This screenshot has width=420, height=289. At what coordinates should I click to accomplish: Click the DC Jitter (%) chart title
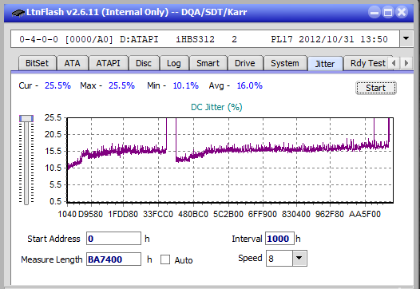coord(216,107)
